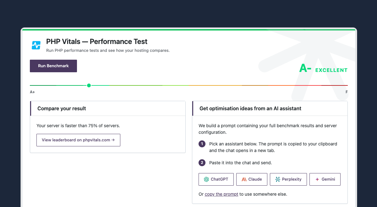This screenshot has height=207, width=377.
Task: Click 'Run PHP performance tests' subtitle text
Action: 108,50
